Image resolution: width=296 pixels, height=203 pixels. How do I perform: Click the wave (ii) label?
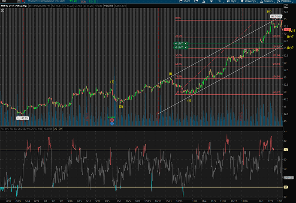(189, 101)
